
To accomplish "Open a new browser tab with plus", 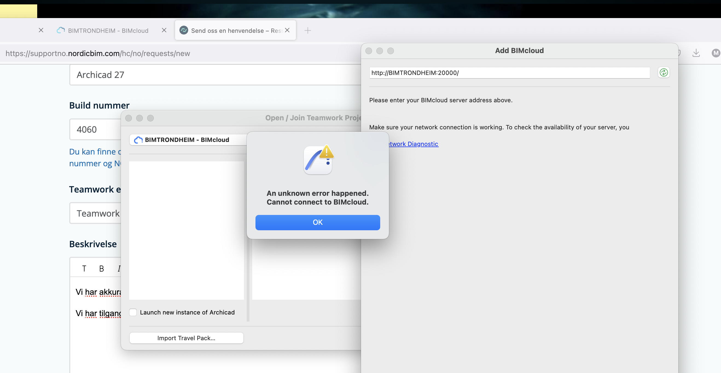I will 308,31.
